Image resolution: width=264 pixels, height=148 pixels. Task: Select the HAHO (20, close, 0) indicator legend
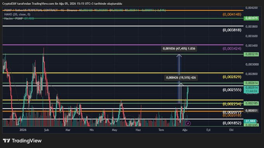(17, 14)
